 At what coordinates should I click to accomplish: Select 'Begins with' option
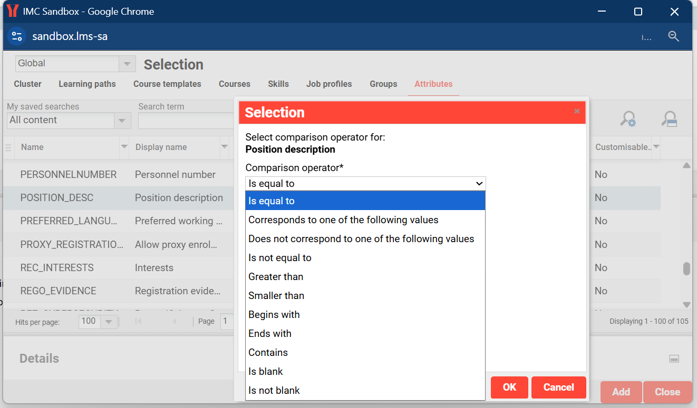tap(274, 314)
